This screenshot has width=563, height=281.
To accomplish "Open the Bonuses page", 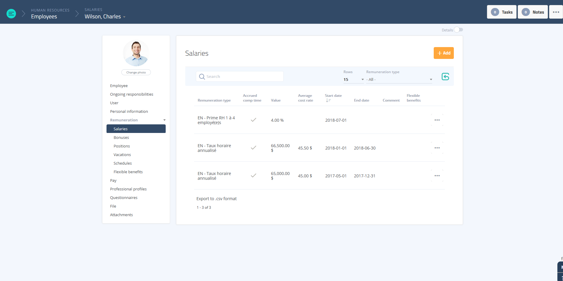I will (x=121, y=137).
